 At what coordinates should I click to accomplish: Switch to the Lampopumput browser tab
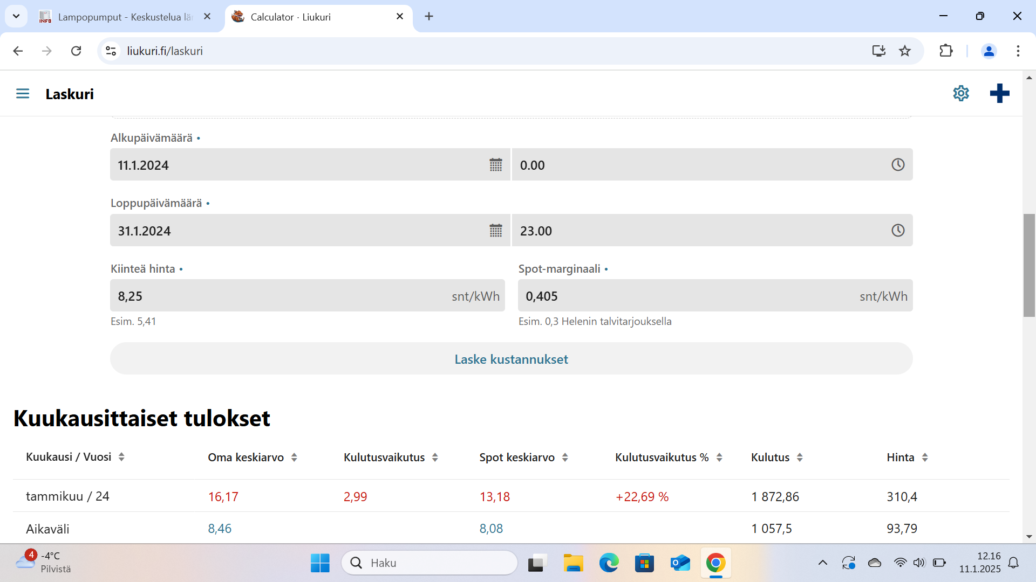click(x=124, y=17)
